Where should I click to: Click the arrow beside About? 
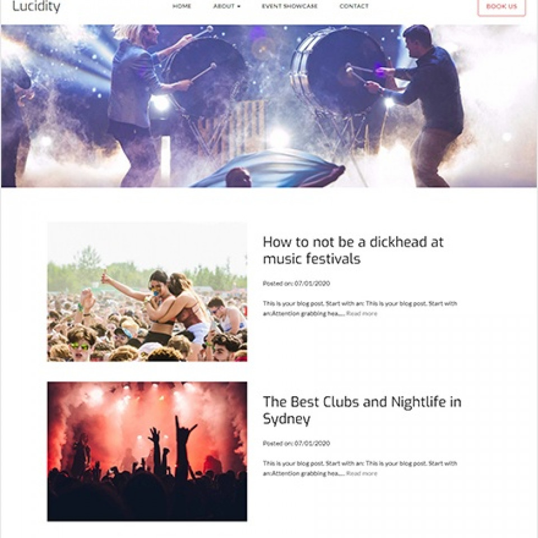pos(239,7)
